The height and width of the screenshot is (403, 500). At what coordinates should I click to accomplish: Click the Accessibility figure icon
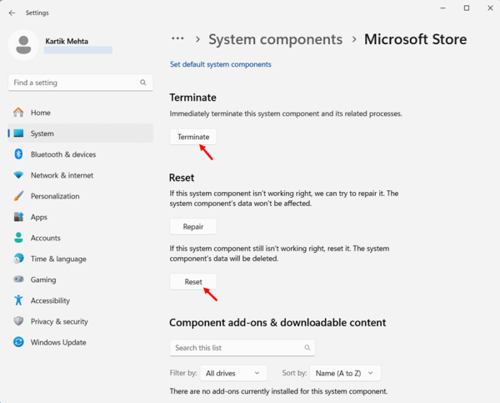pos(18,300)
